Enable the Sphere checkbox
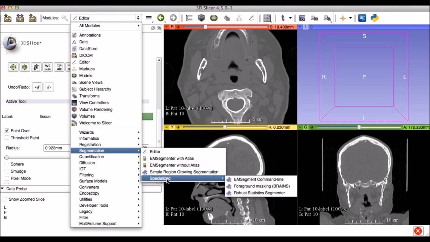This screenshot has height=242, width=430. click(x=7, y=164)
